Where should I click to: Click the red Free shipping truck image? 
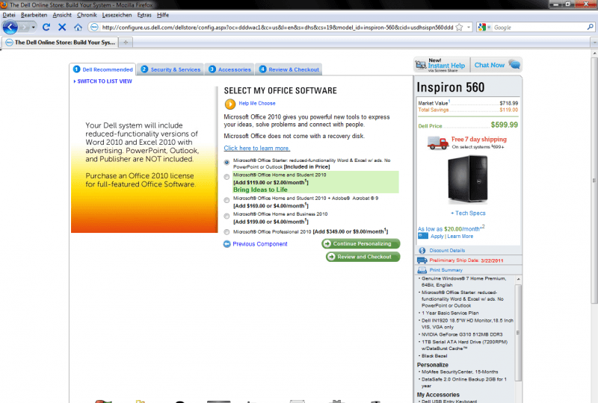click(438, 143)
